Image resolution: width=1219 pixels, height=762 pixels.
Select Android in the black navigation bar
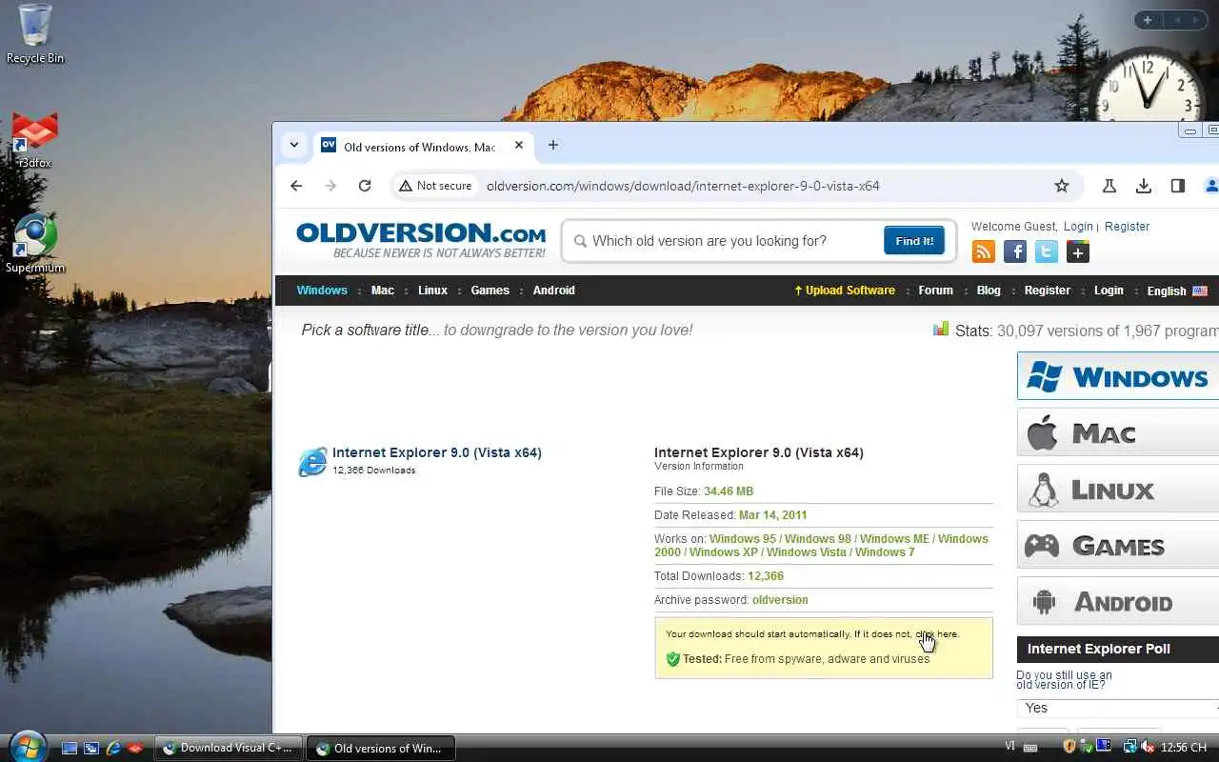point(554,291)
